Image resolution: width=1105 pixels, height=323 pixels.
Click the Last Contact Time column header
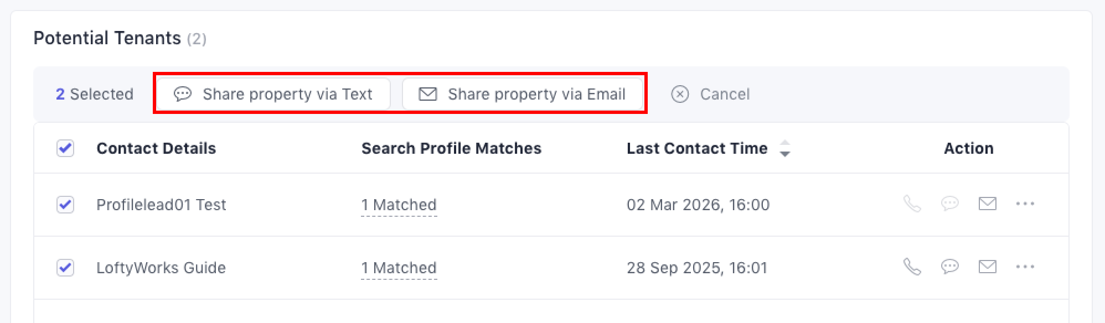coord(696,148)
